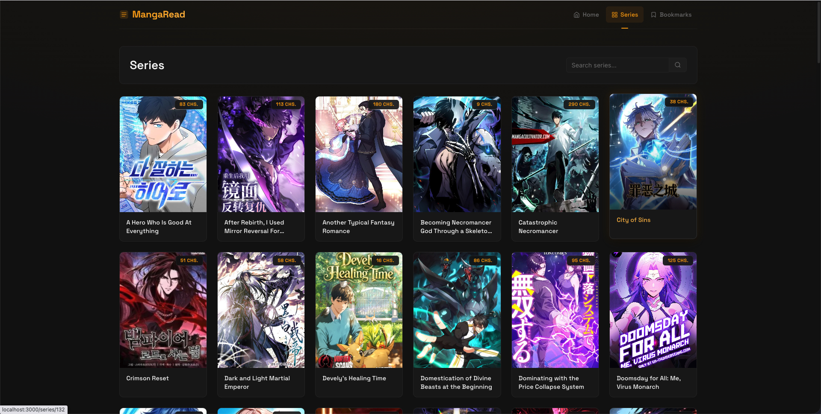
Task: Click title Devely's Healing Time
Action: pyautogui.click(x=354, y=378)
